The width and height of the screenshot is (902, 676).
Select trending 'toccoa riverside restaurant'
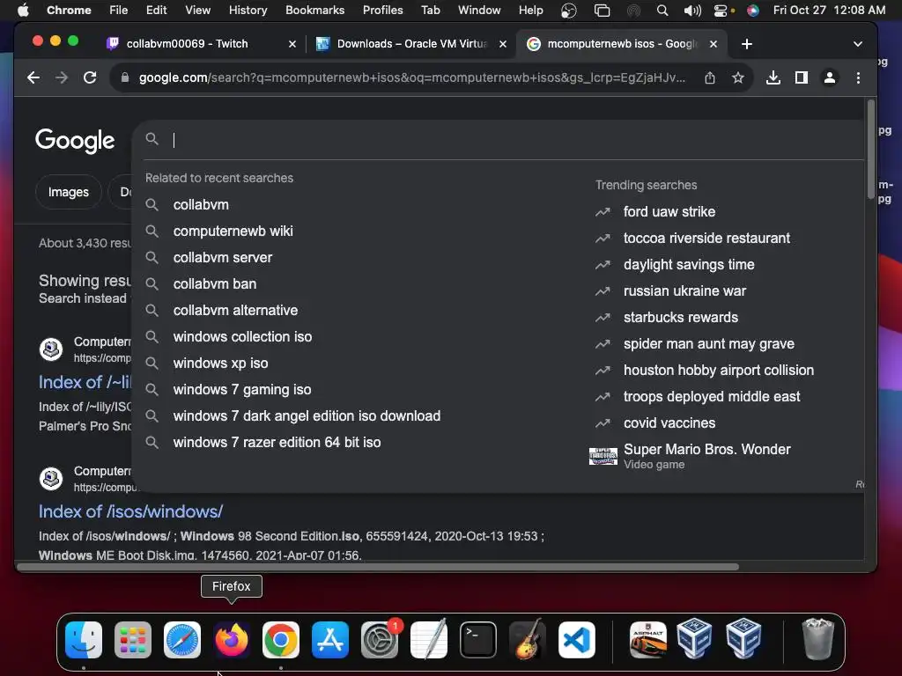click(x=706, y=238)
